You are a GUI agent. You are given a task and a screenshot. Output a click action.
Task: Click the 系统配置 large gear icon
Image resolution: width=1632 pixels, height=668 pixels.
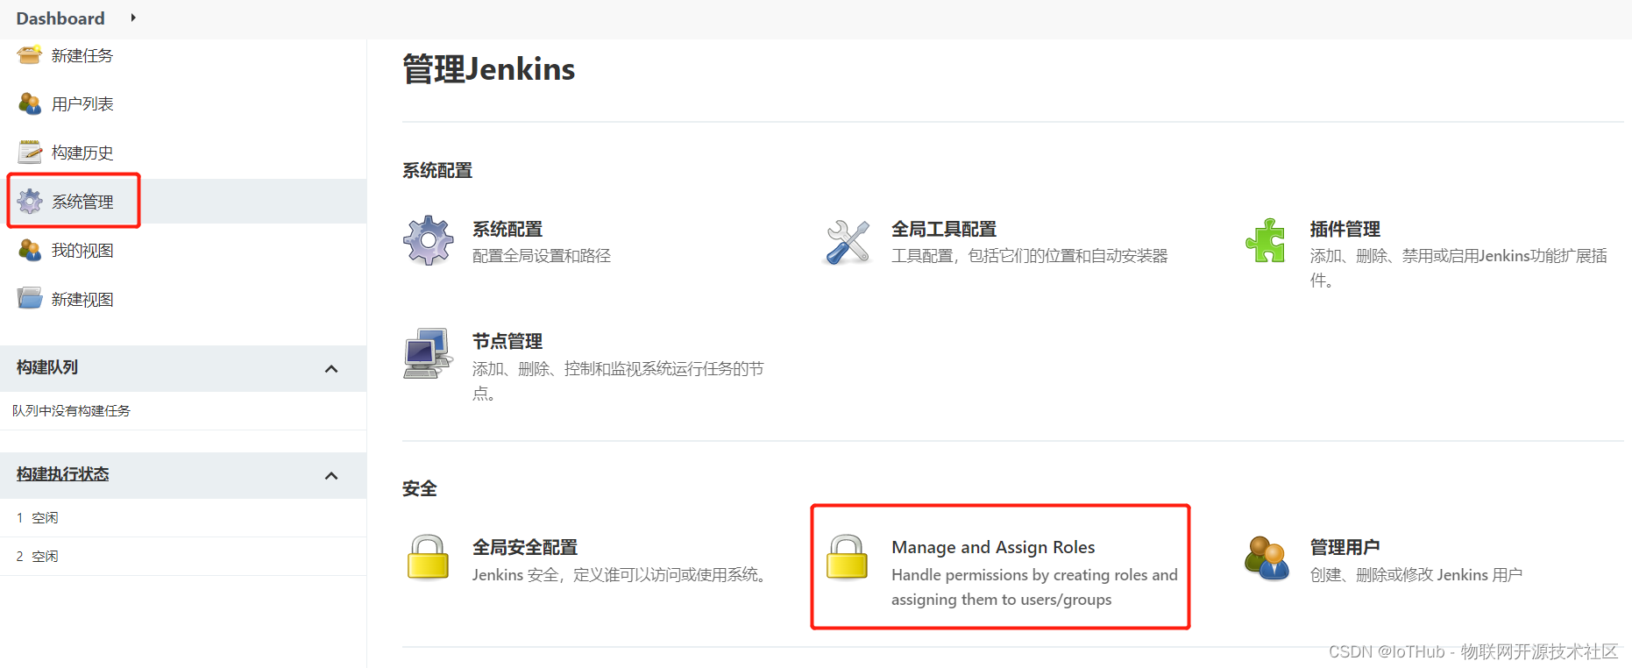point(428,240)
